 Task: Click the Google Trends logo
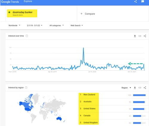[x=10, y=2]
